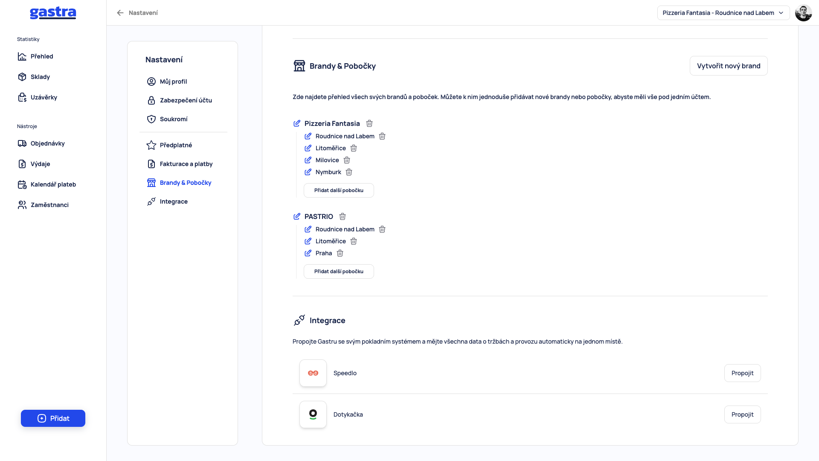Image resolution: width=819 pixels, height=461 pixels.
Task: Delete the Praha branch
Action: pos(340,253)
